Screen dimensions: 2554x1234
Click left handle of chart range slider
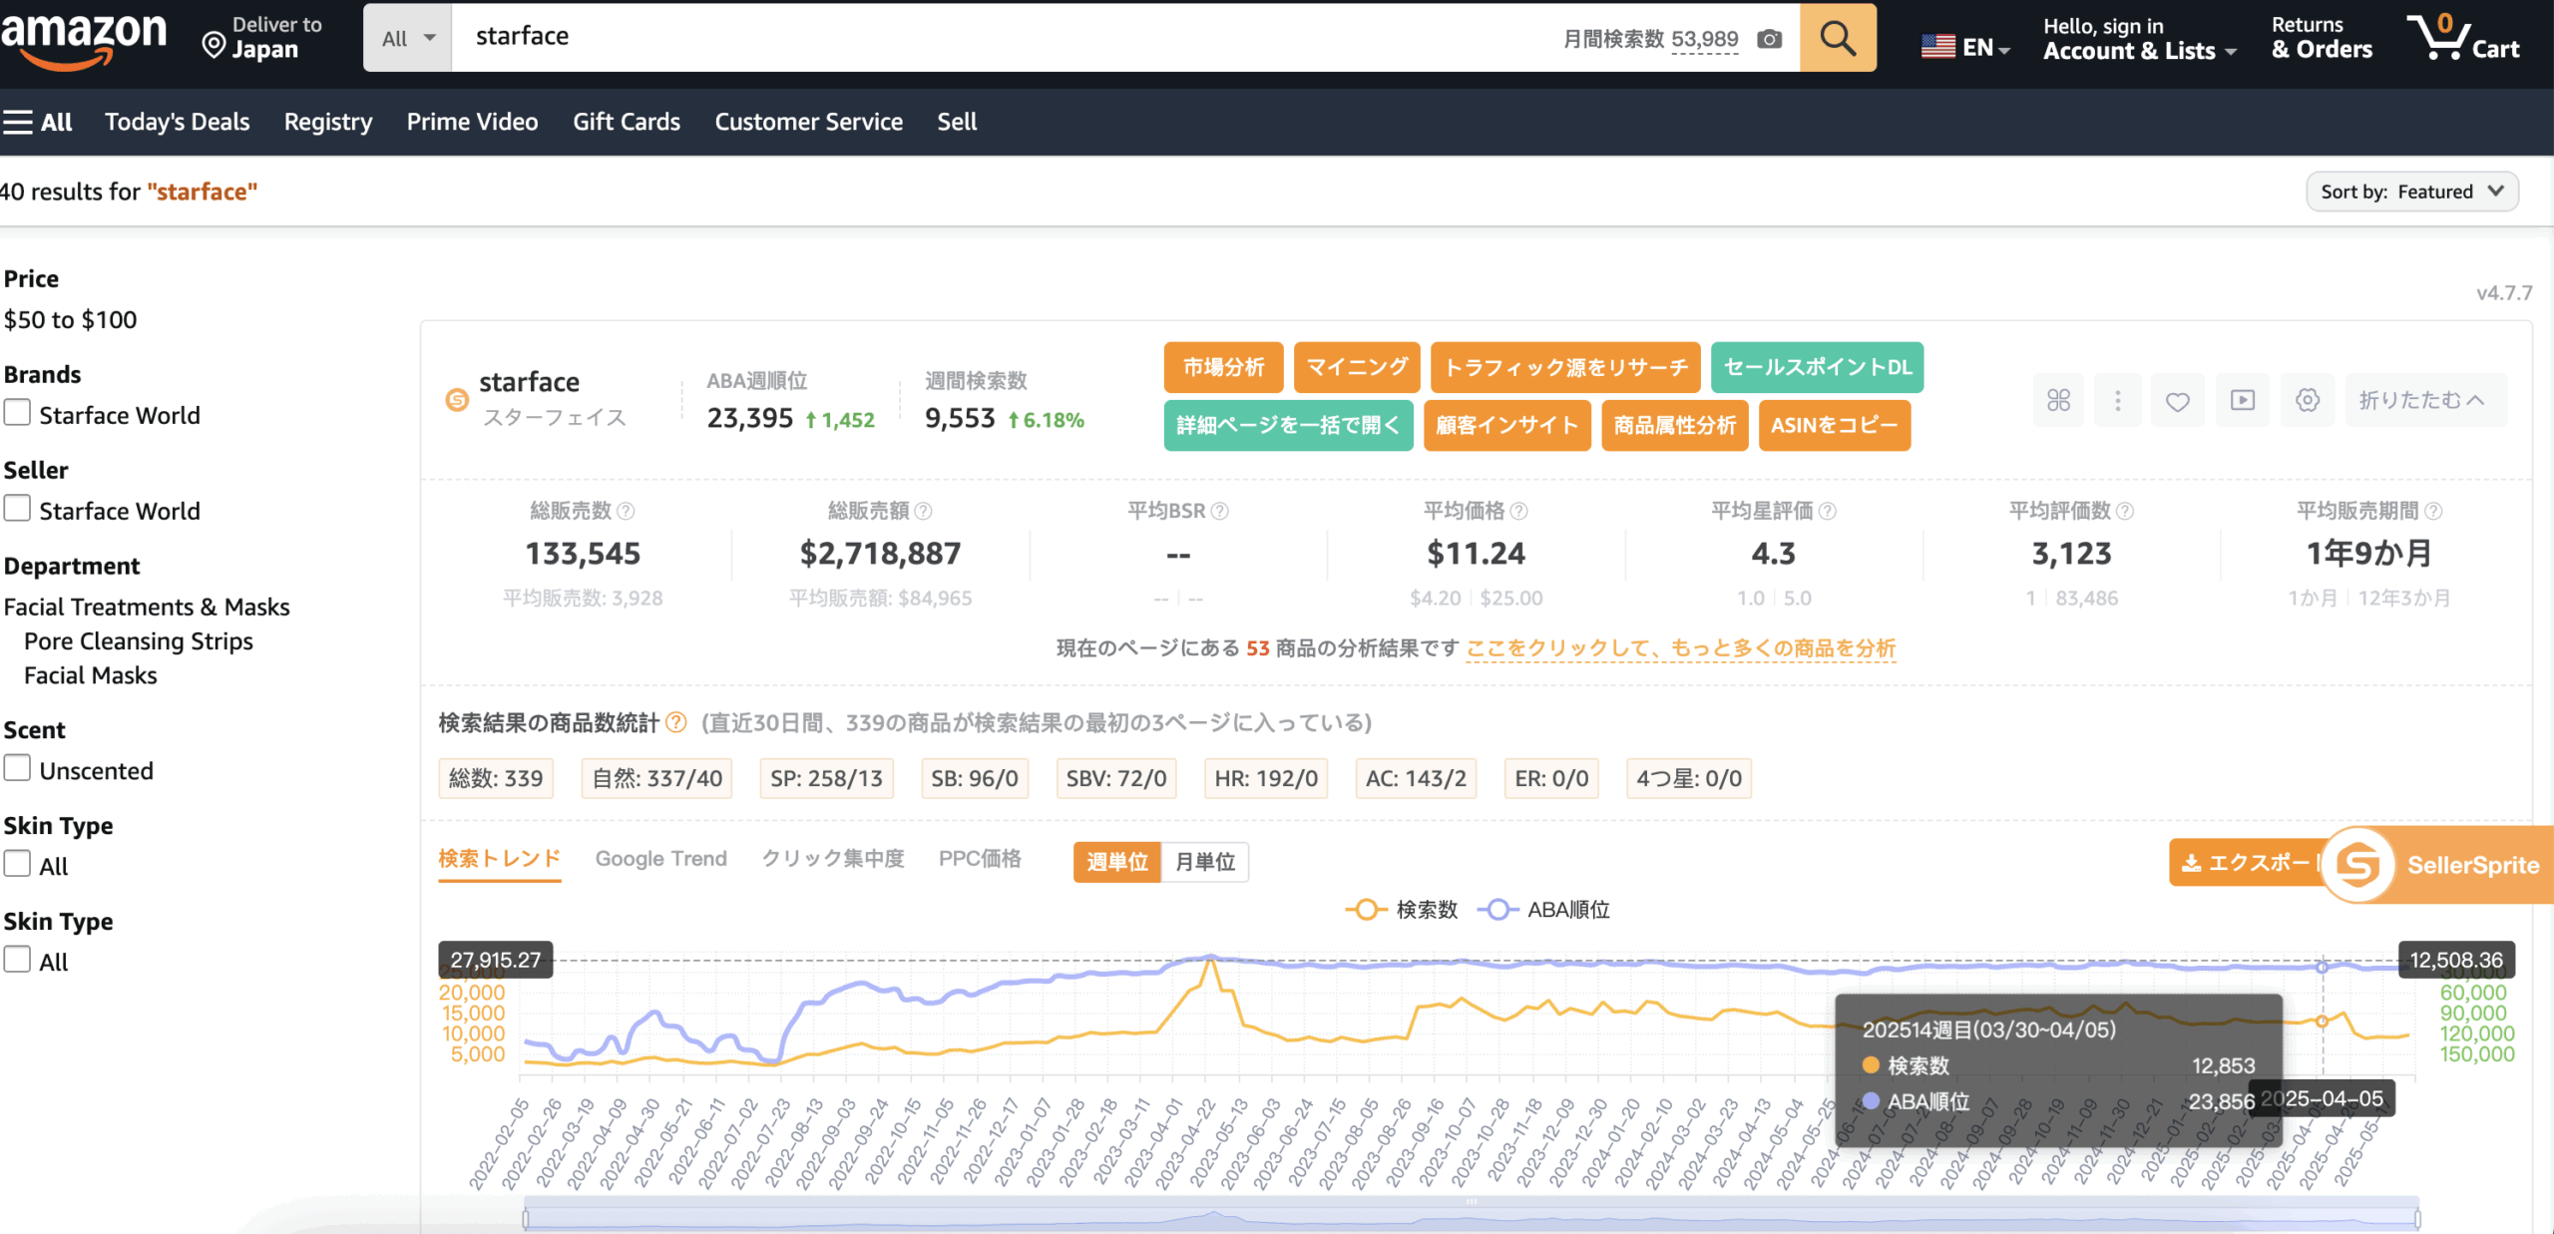pos(526,1218)
